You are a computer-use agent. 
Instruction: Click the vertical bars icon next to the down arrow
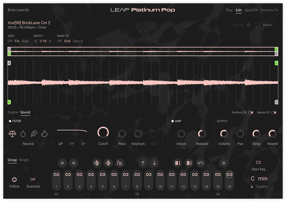coord(177,163)
